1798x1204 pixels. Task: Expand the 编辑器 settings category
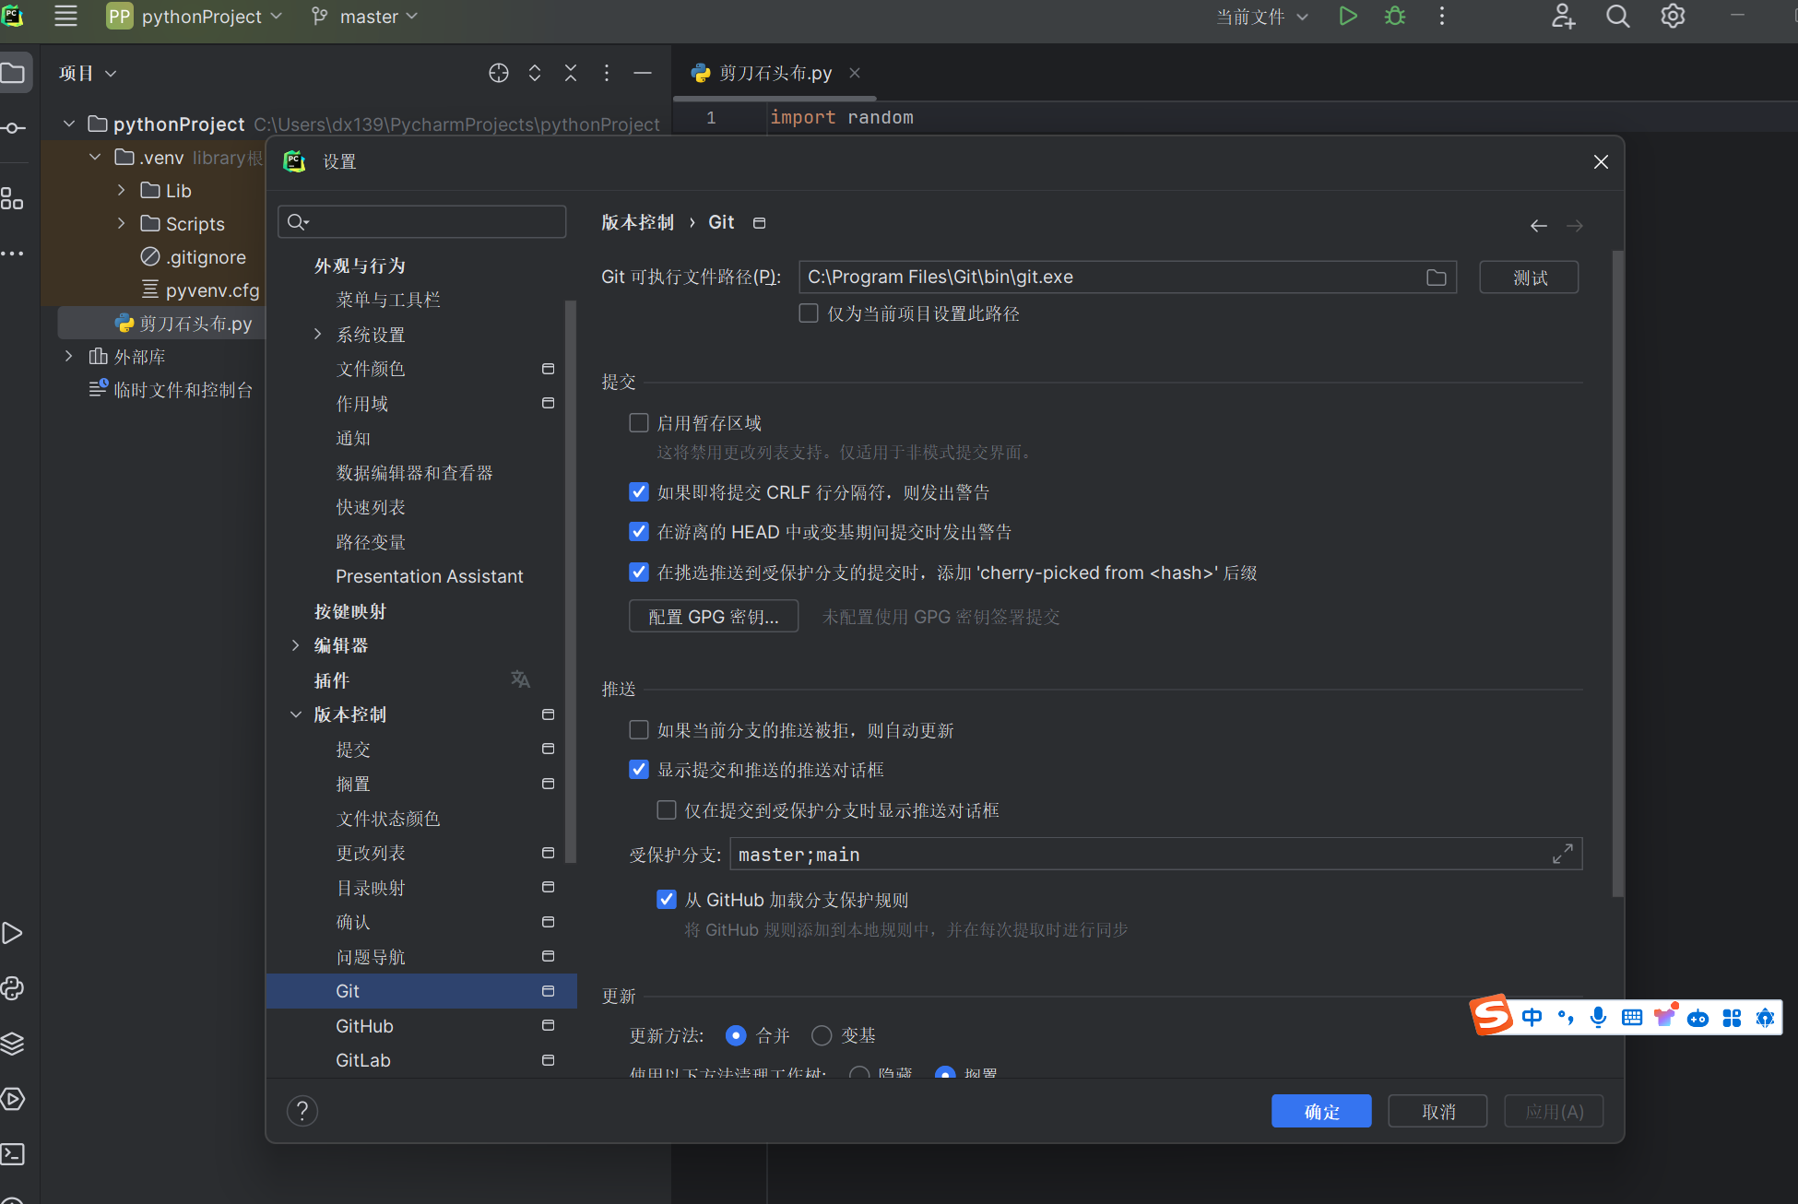coord(295,645)
